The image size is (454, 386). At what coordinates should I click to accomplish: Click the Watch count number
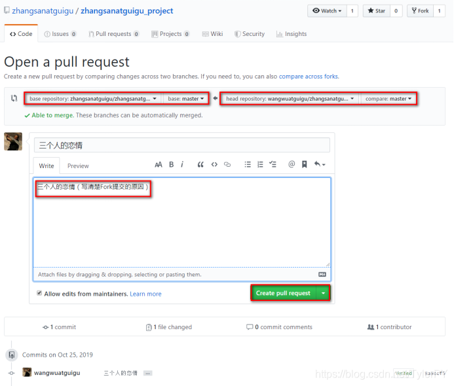pyautogui.click(x=352, y=11)
